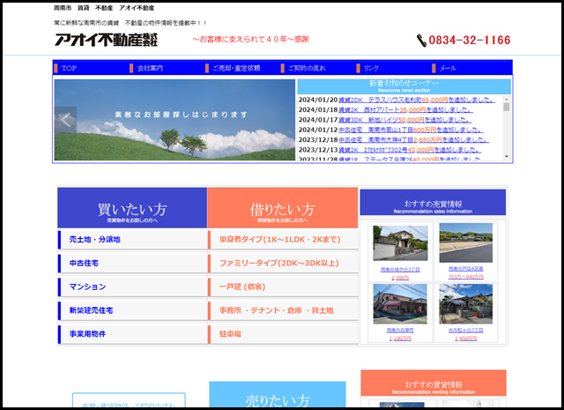Viewport: 564px width, 410px height.
Task: Click the banner image with the hill and trees
Action: [x=174, y=120]
